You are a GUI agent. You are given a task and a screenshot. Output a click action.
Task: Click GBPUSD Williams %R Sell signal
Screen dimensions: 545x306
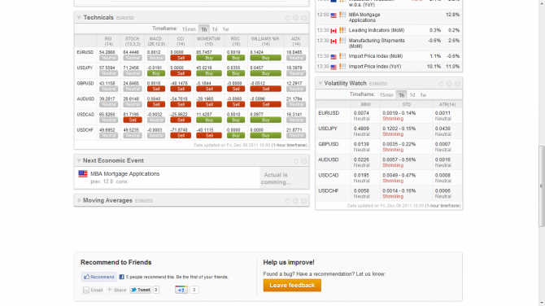tap(265, 89)
